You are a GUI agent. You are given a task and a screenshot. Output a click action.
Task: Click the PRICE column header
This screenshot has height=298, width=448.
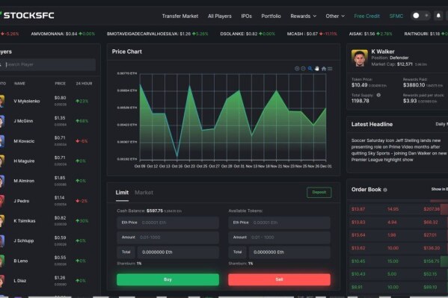coord(61,84)
